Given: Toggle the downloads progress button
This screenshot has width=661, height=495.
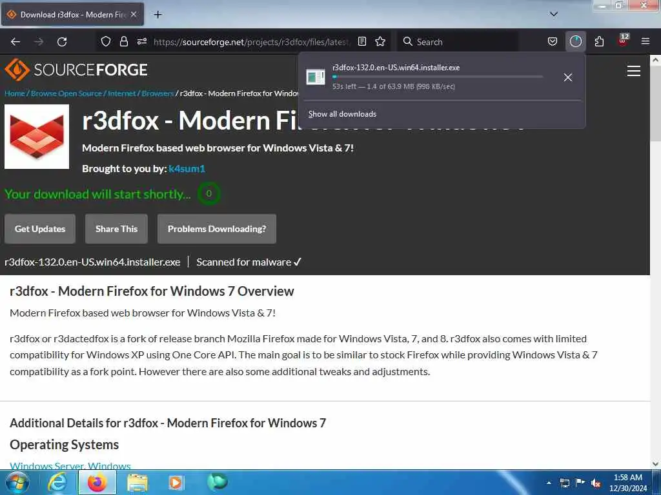Looking at the screenshot, I should (575, 41).
